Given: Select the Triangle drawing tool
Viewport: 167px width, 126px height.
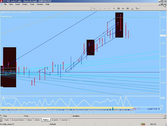Looking at the screenshot, I should pyautogui.click(x=123, y=8).
